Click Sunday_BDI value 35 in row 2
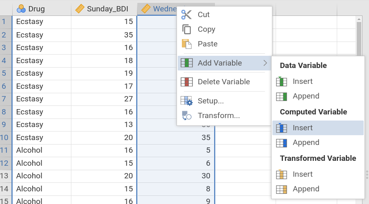369x204 pixels. [x=104, y=35]
